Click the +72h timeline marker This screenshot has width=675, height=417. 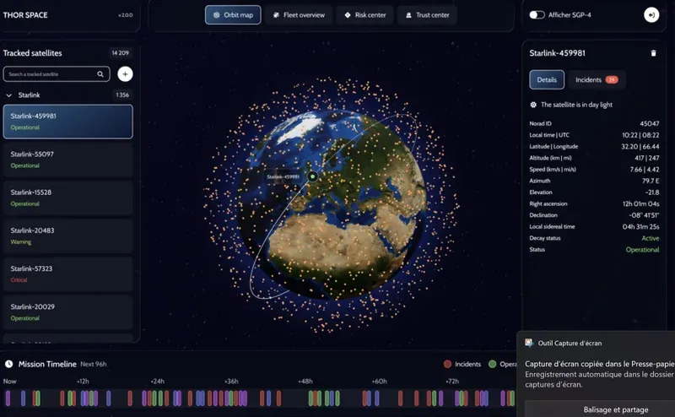452,382
